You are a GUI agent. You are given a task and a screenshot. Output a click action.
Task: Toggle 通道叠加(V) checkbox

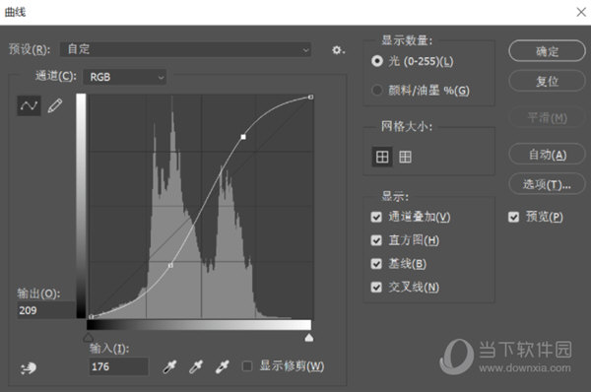(376, 217)
